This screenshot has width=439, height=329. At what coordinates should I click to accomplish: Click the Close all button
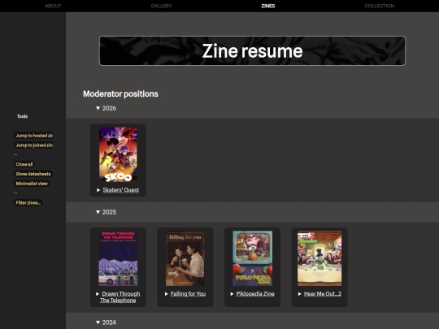24,164
